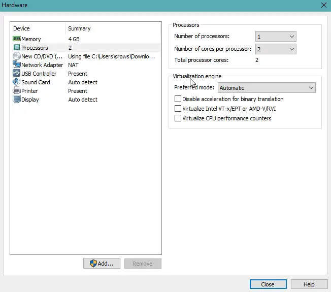Click the shield icon on the Add button

click(93, 264)
